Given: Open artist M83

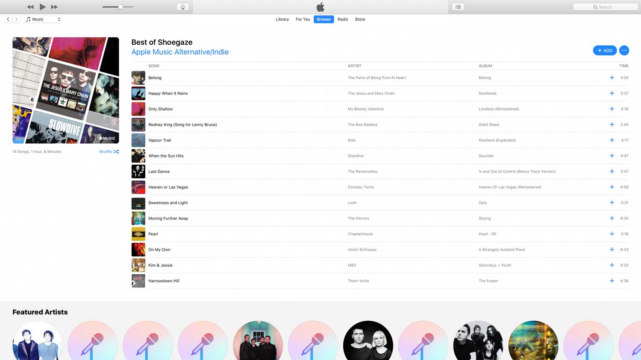Looking at the screenshot, I should tap(352, 265).
